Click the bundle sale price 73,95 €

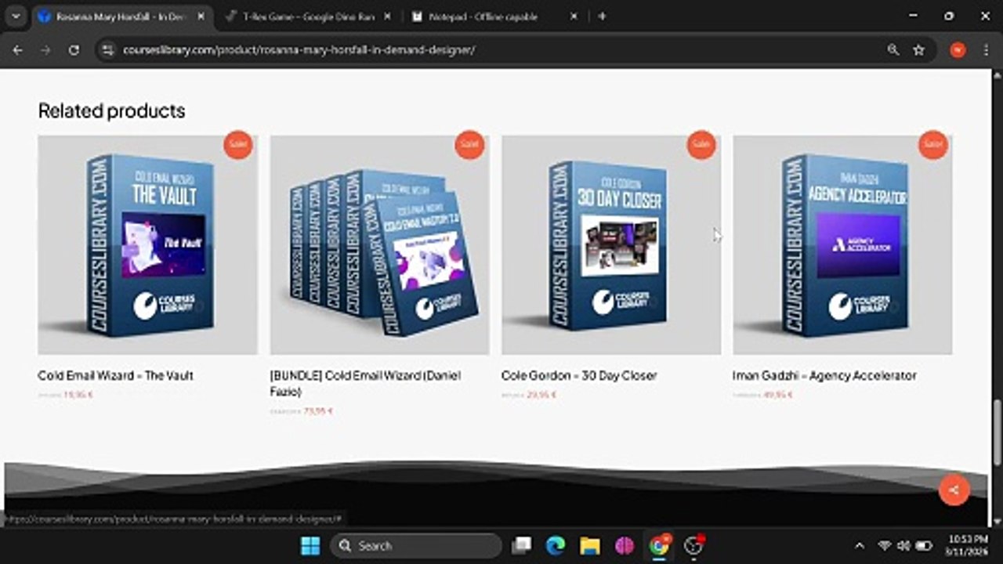pos(318,410)
